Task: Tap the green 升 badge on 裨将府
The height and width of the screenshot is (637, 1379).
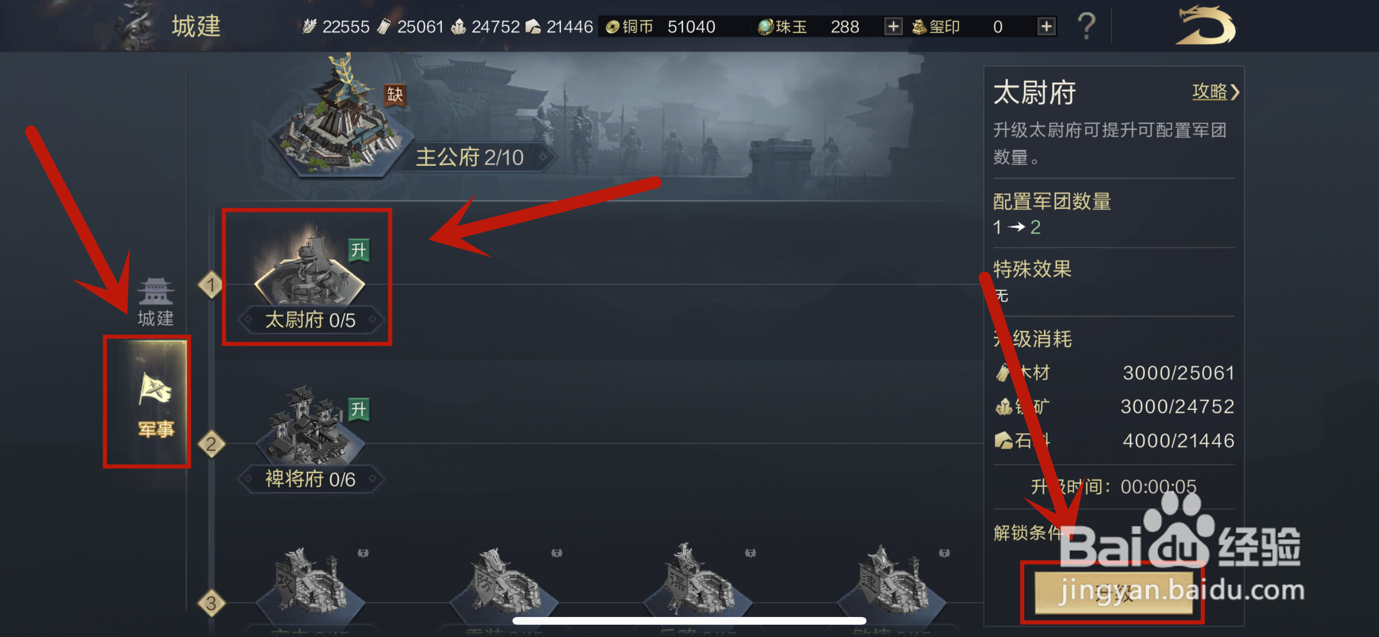Action: pos(359,409)
